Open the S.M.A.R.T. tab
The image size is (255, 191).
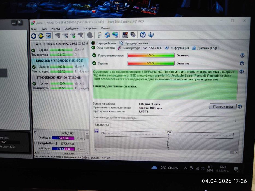pos(153,48)
